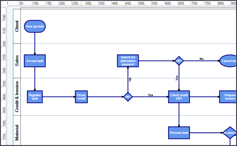Select the 'Give up task' start node

(35, 26)
